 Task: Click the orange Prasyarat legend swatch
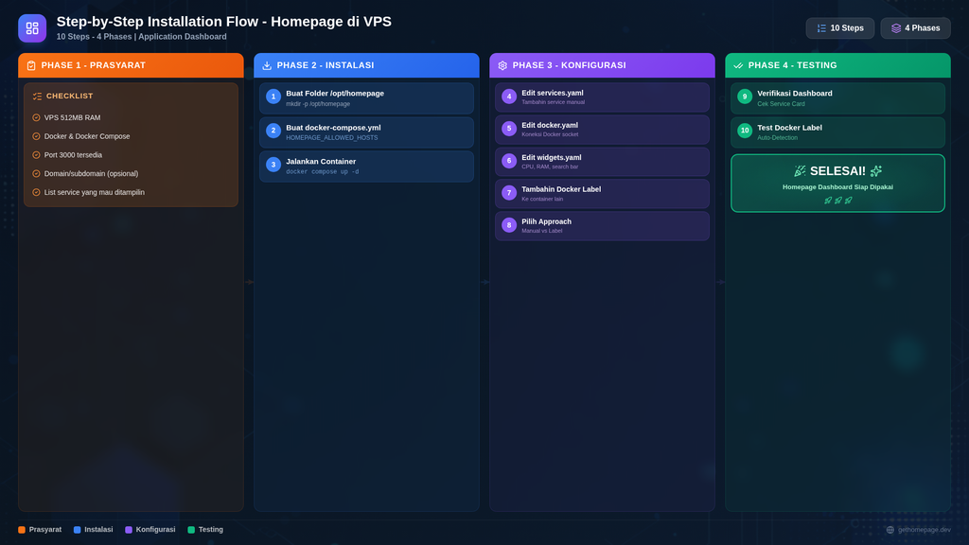22,530
